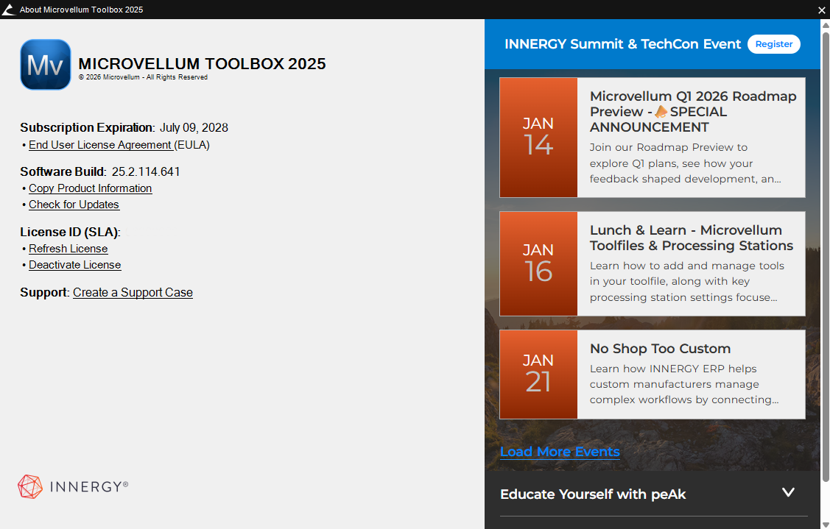Open the No Shop Too Custom event title
This screenshot has width=830, height=529.
pos(660,349)
